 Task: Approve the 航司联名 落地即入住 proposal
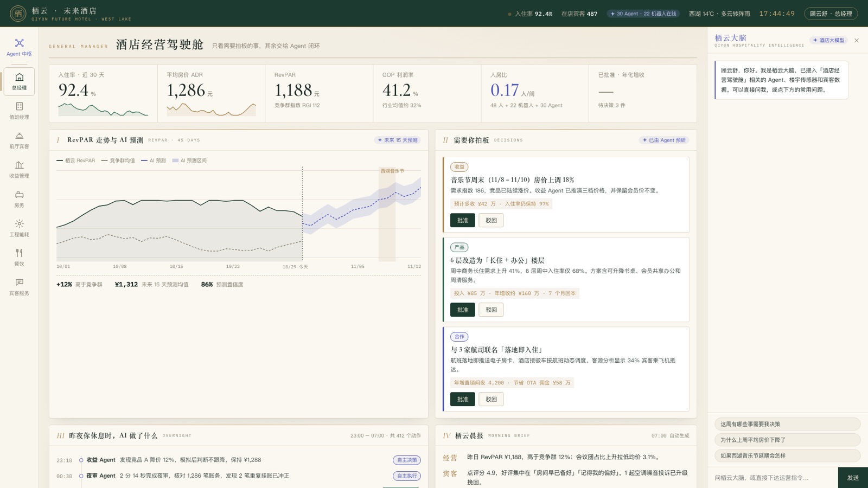(463, 399)
